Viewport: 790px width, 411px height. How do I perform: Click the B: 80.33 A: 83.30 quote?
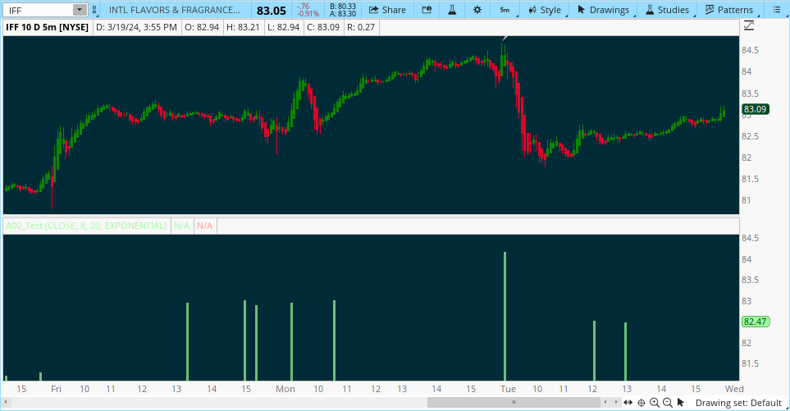[343, 10]
